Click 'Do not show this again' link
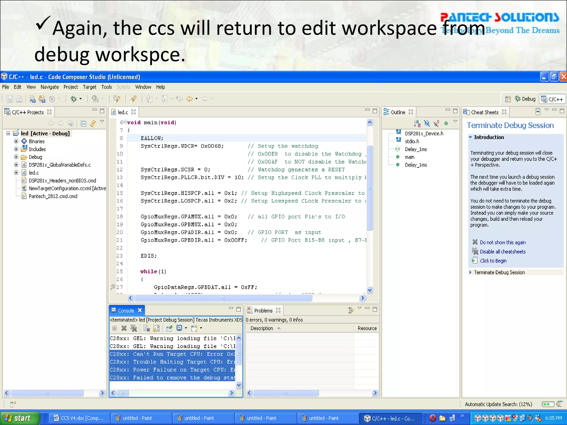This screenshot has width=567, height=425. coord(502,242)
